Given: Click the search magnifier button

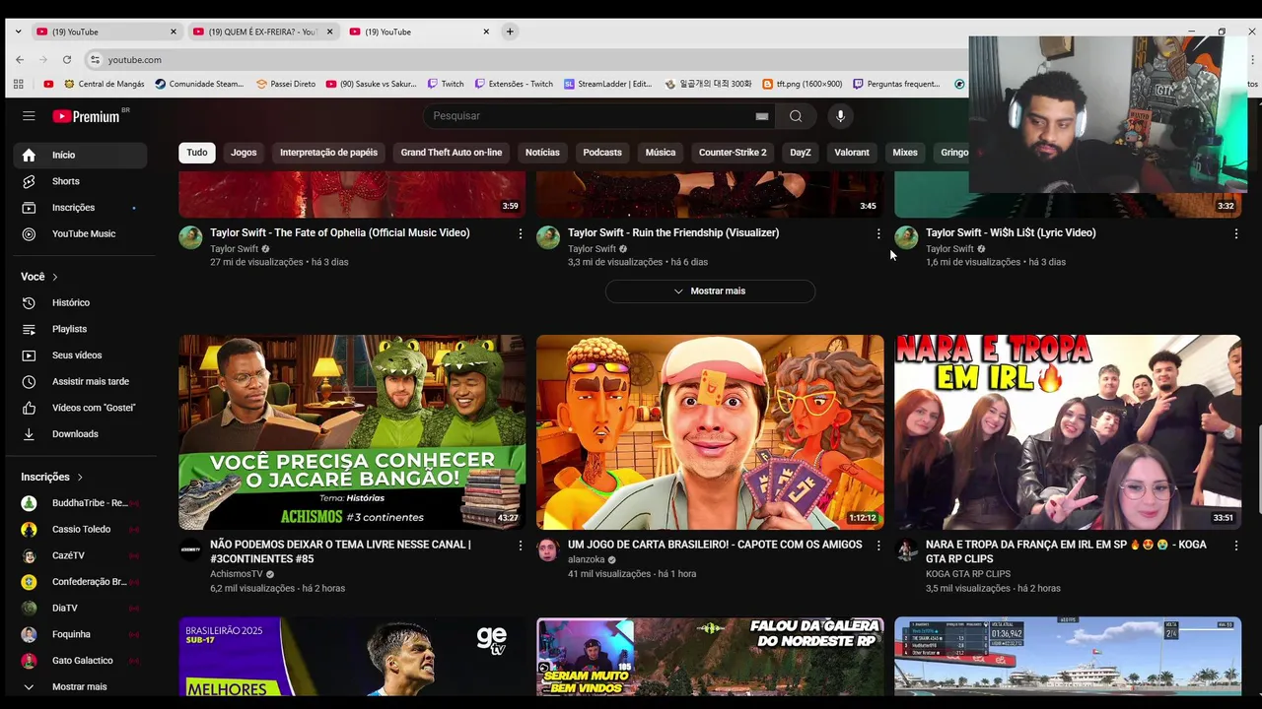Looking at the screenshot, I should [796, 116].
